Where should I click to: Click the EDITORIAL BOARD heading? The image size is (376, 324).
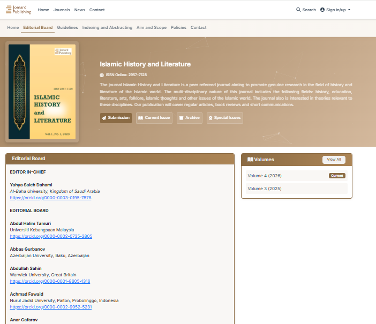click(29, 210)
